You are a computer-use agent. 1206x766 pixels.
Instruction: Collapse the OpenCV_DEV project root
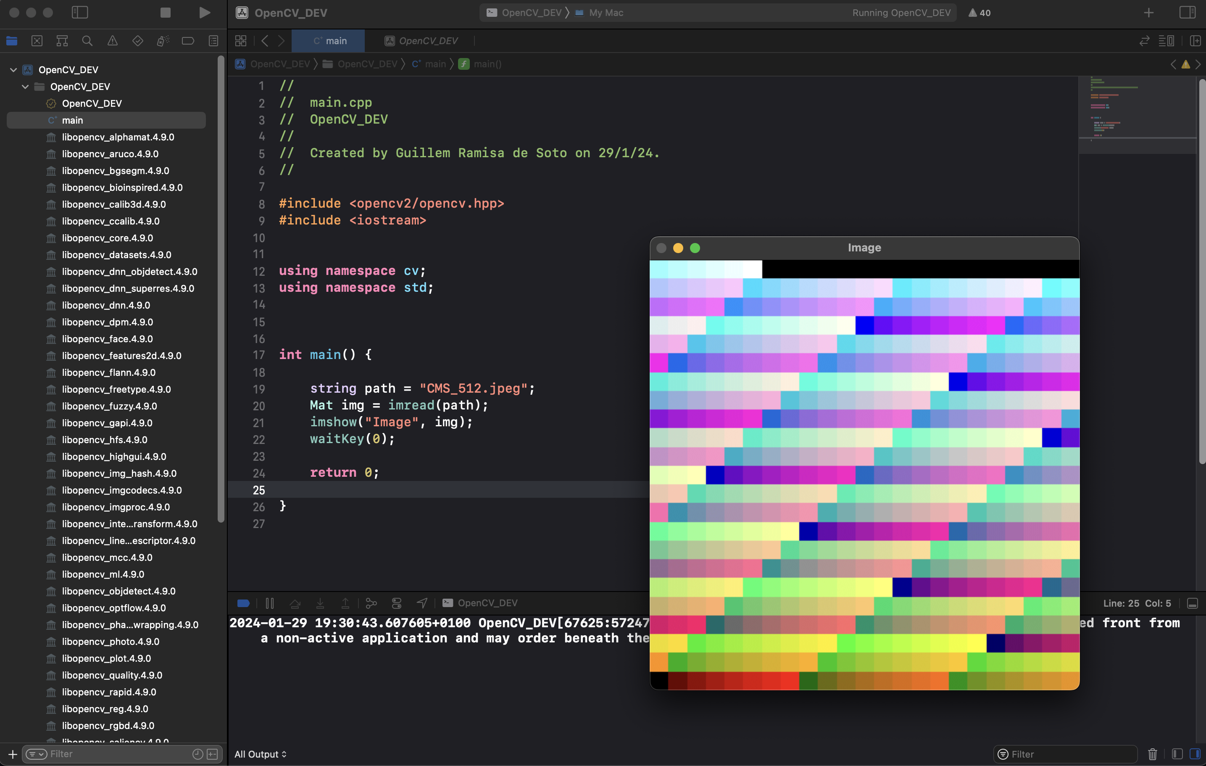[x=13, y=70]
